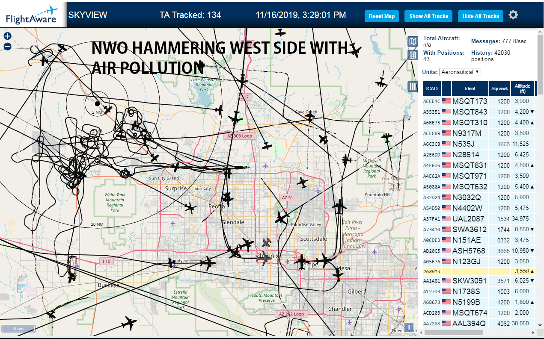Select the MSQT843 aircraft row
Image resolution: width=544 pixels, height=339 pixels.
click(x=479, y=112)
